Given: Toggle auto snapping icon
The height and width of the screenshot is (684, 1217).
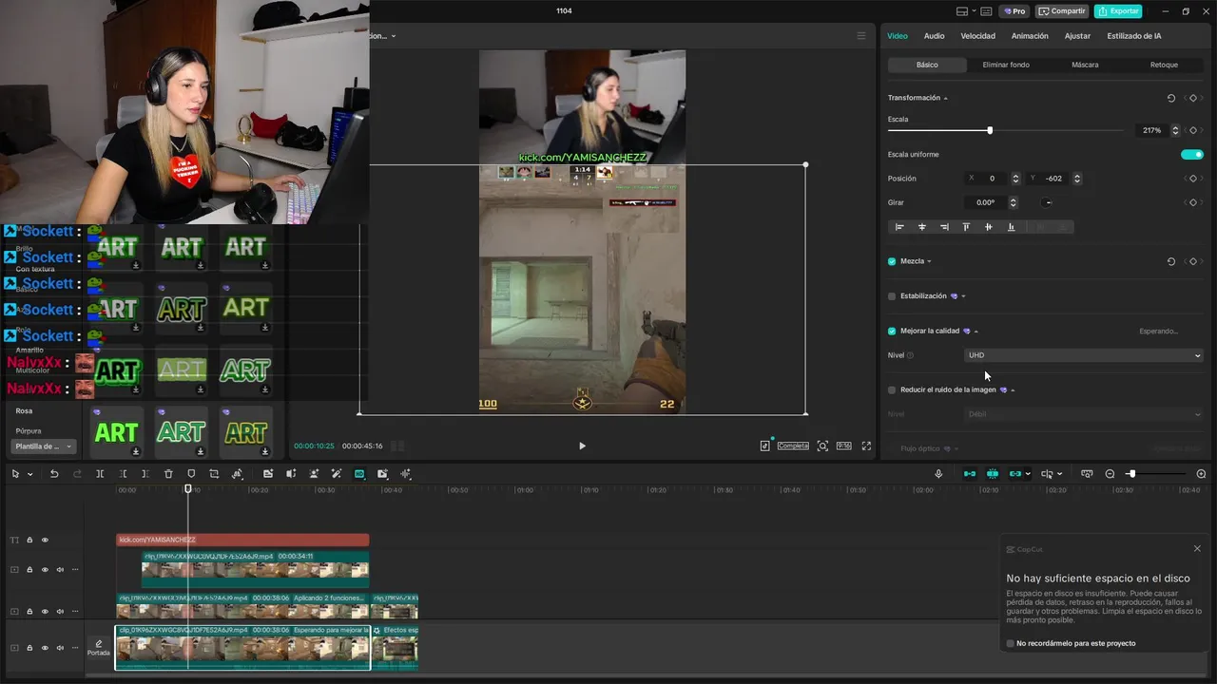Looking at the screenshot, I should coord(993,474).
